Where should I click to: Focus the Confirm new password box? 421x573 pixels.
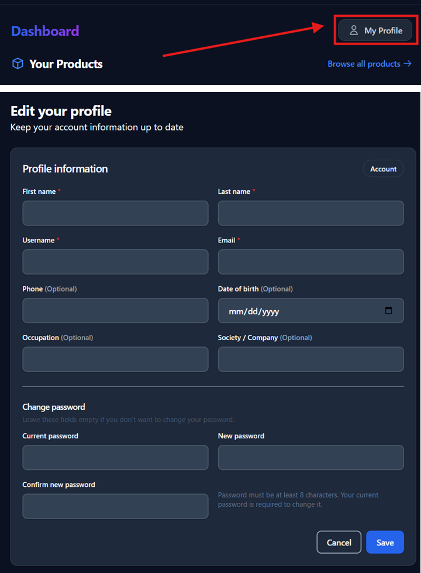[115, 506]
